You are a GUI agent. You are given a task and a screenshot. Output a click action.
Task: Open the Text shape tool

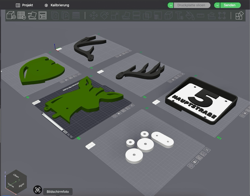pos(179,16)
